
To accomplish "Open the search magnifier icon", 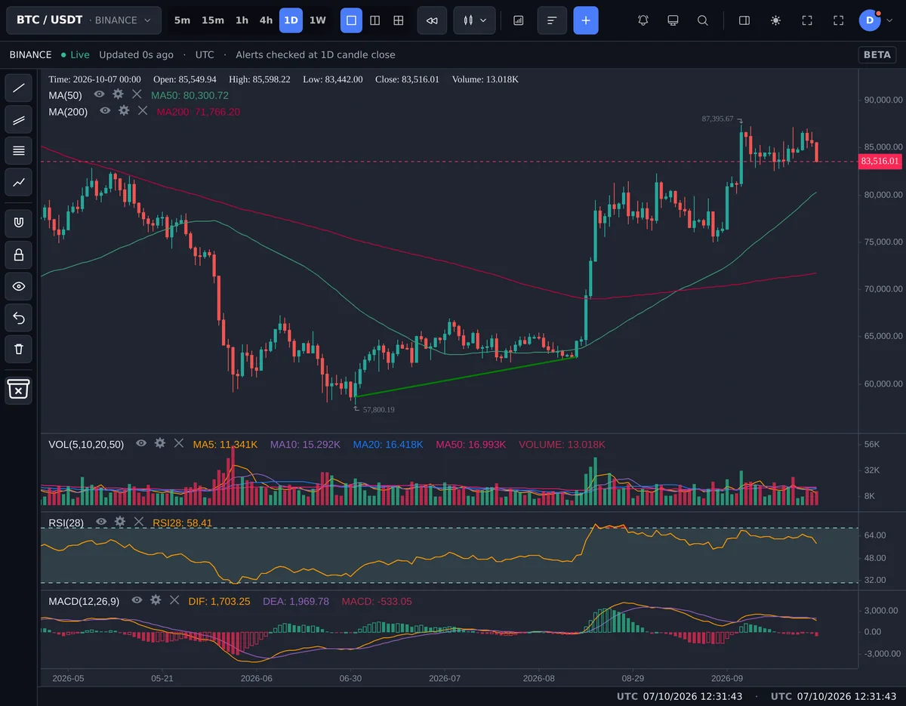I will (703, 20).
